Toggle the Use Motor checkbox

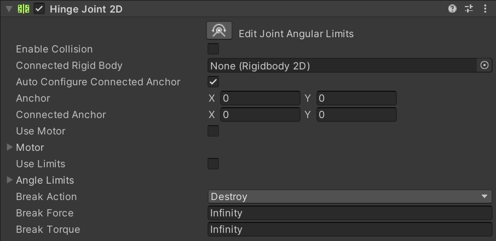(x=214, y=131)
